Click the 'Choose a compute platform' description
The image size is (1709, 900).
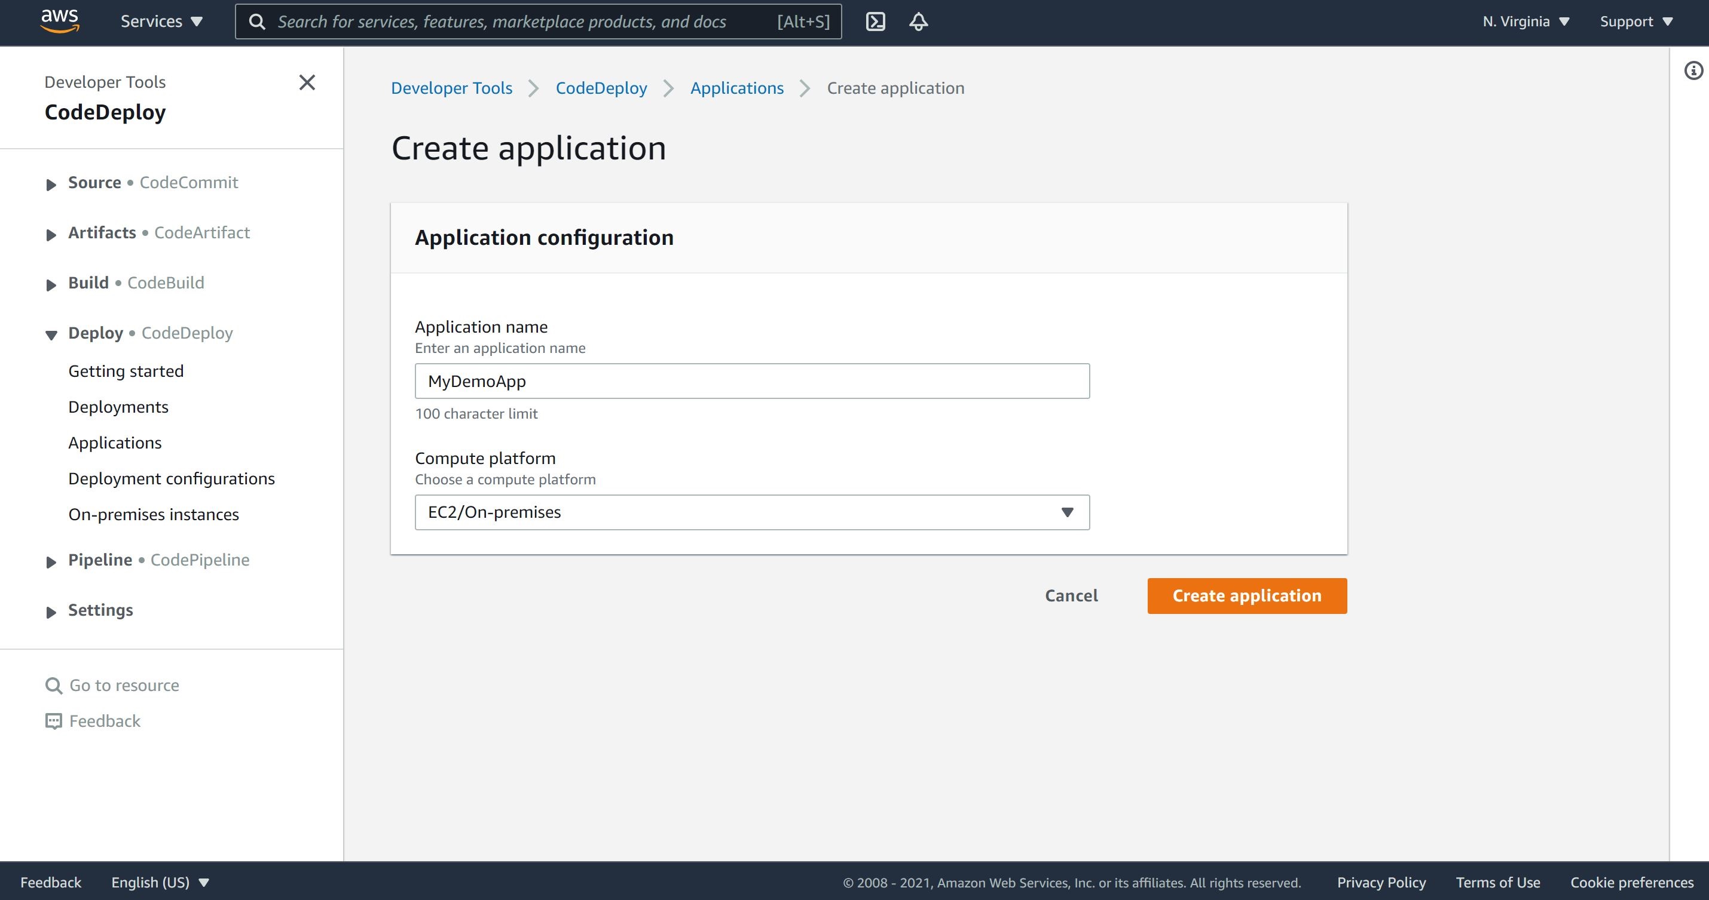pos(505,479)
